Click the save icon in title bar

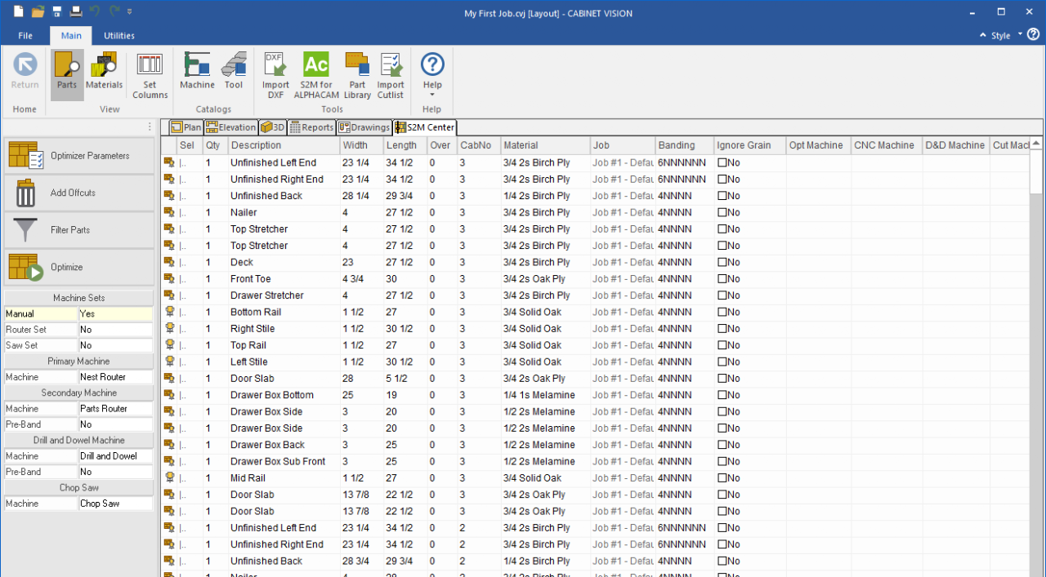tap(57, 11)
